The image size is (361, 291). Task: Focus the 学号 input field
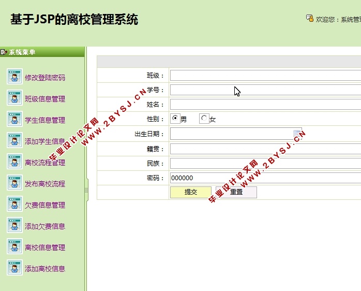[265, 90]
